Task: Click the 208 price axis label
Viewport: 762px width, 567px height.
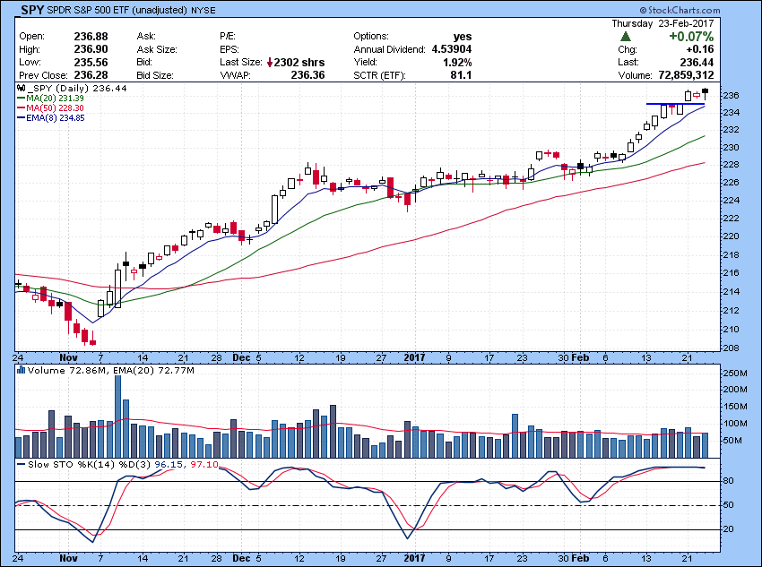Action: [x=732, y=348]
